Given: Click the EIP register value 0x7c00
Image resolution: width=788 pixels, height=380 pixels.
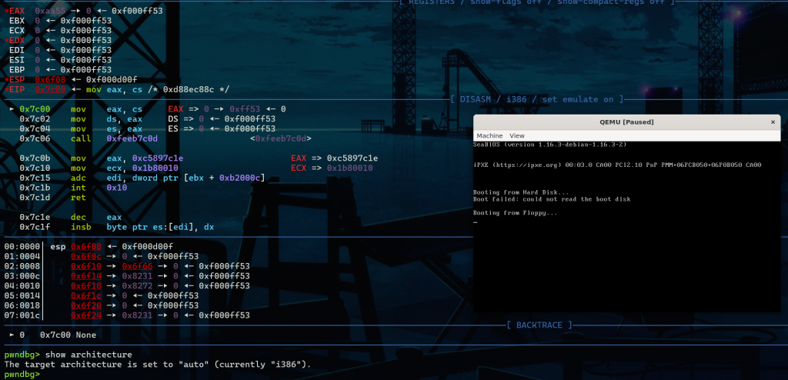Looking at the screenshot, I should [50, 89].
